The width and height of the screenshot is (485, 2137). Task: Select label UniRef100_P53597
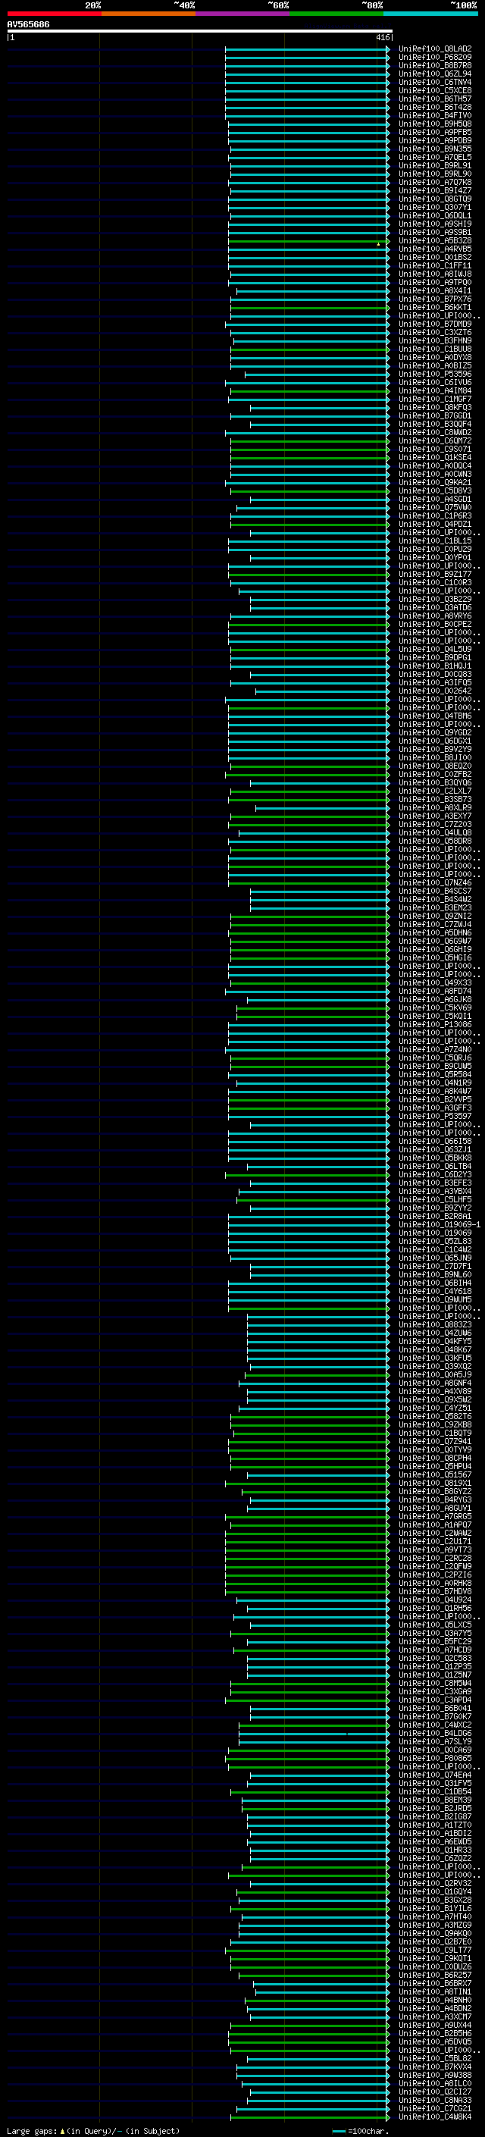pyautogui.click(x=434, y=1116)
